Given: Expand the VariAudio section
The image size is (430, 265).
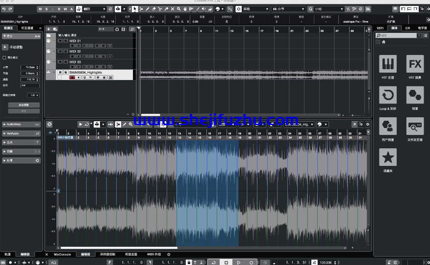Looking at the screenshot, I should point(22,133).
